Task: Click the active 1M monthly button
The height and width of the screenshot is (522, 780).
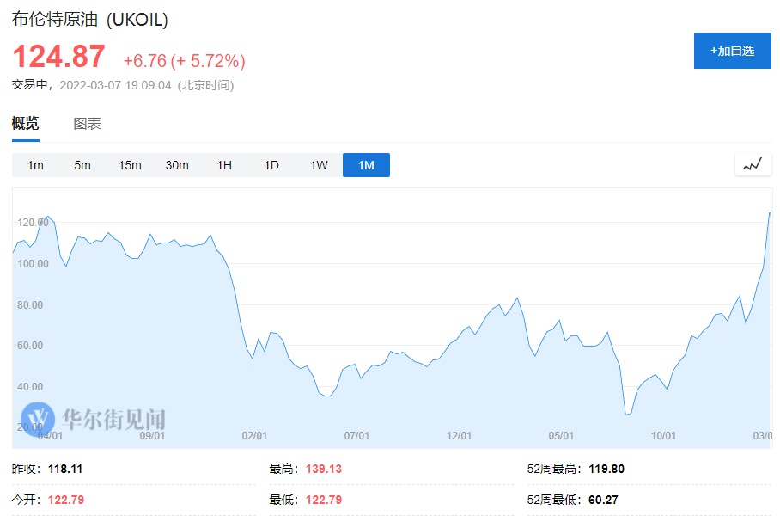Action: coord(366,165)
